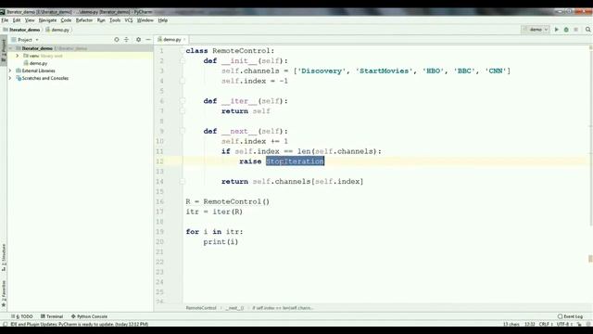
Task: Click demo.py breadcrumb in navigation bar
Action: [57, 30]
